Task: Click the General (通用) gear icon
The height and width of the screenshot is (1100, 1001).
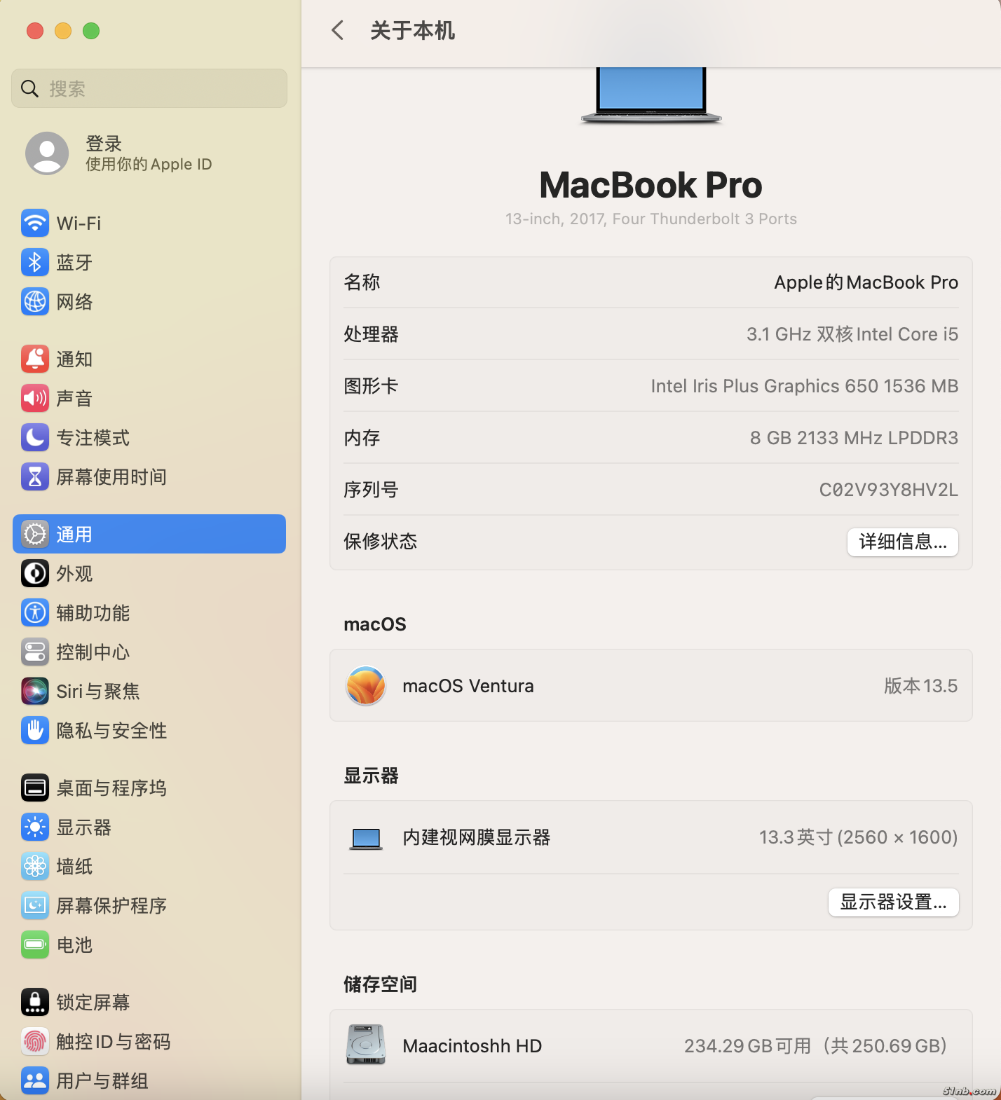Action: pos(35,535)
